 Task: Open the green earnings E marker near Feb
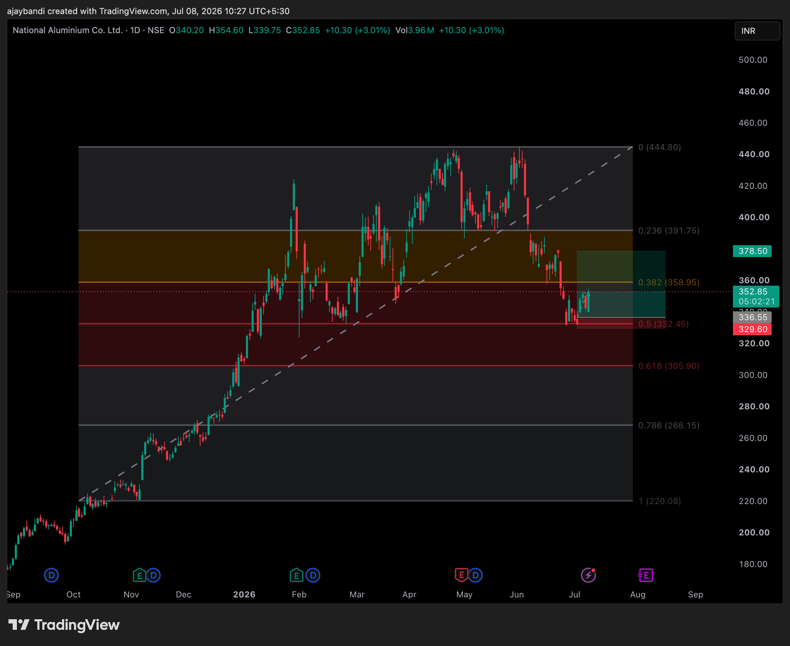pyautogui.click(x=296, y=575)
